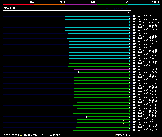This screenshot has width=162, height=137.
Task: Click the yellow gap marker below UniRef100_Q55V86 bar
Action: coord(124,123)
